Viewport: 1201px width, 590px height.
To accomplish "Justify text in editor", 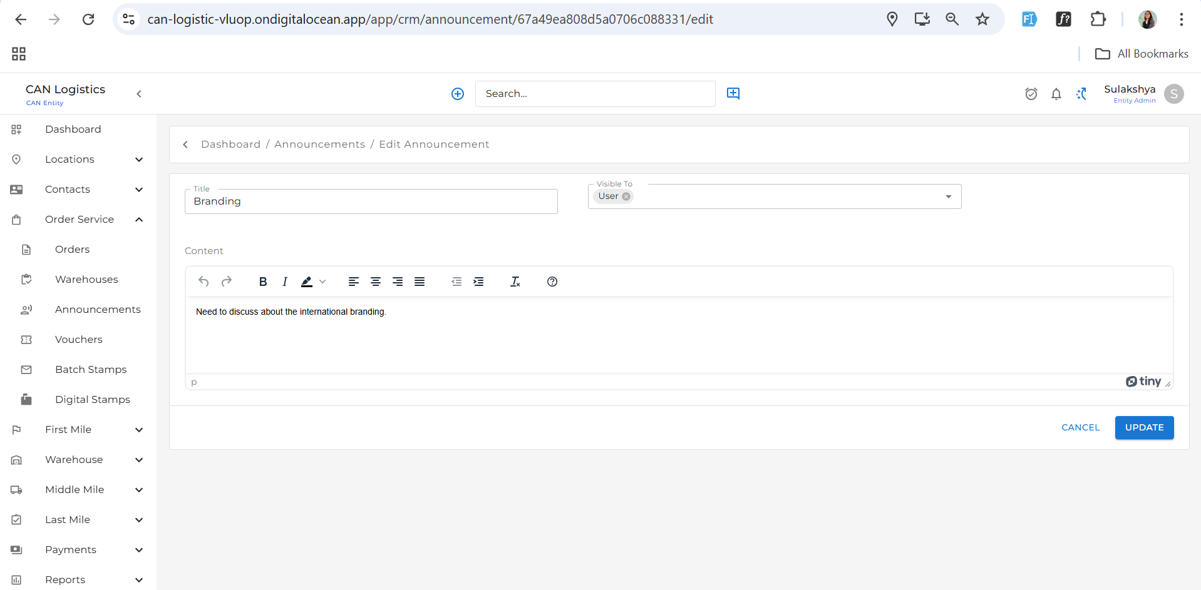I will (420, 282).
